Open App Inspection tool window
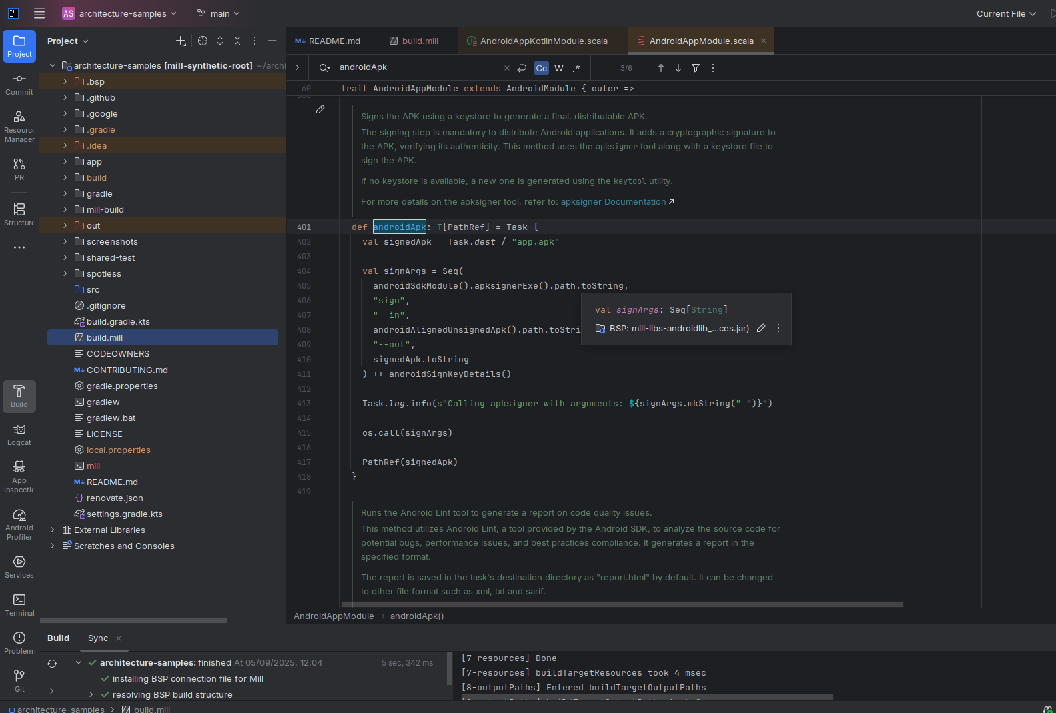 coord(19,477)
